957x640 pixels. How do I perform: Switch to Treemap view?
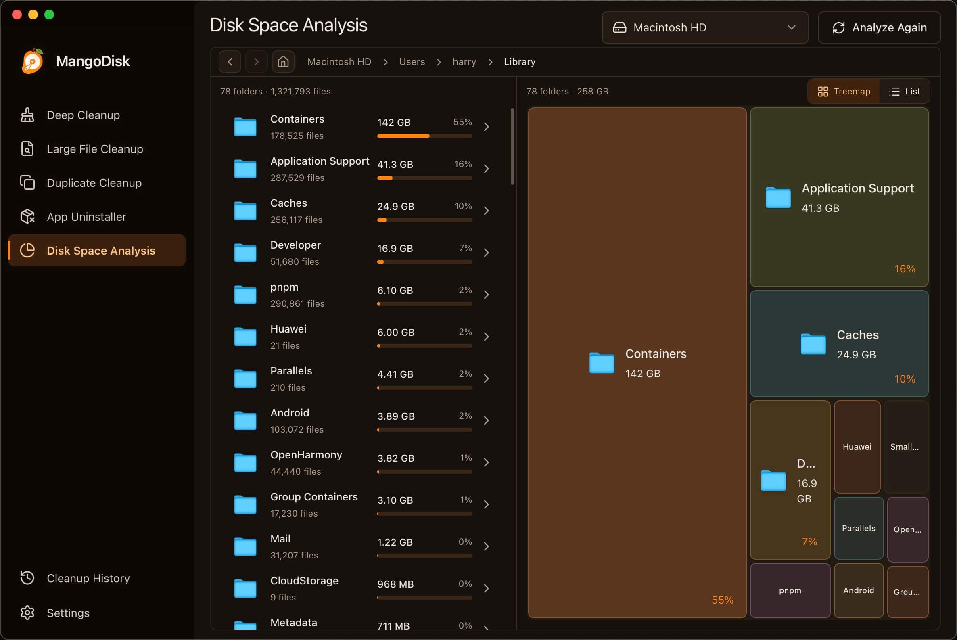click(x=844, y=92)
